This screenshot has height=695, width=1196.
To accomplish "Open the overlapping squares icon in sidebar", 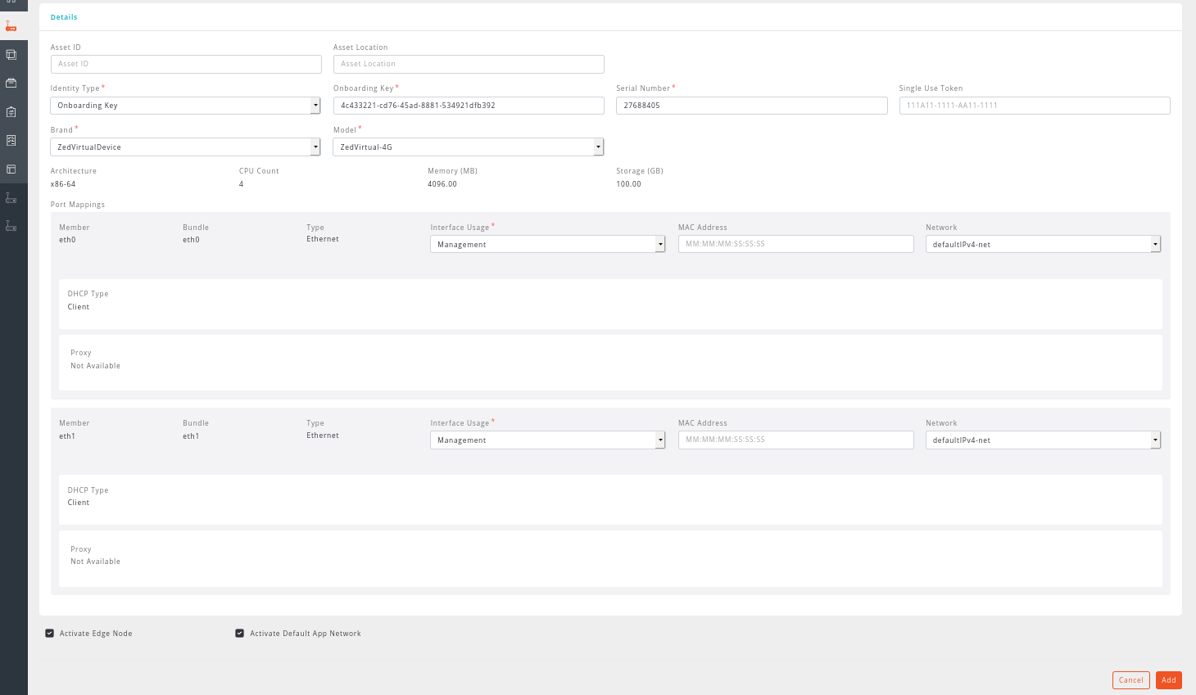I will click(11, 55).
